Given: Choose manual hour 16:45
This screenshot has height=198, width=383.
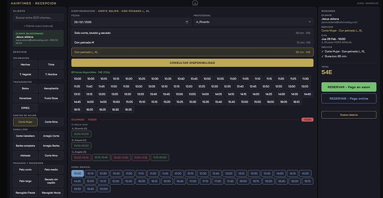Looking at the screenshot, I should [180, 181].
